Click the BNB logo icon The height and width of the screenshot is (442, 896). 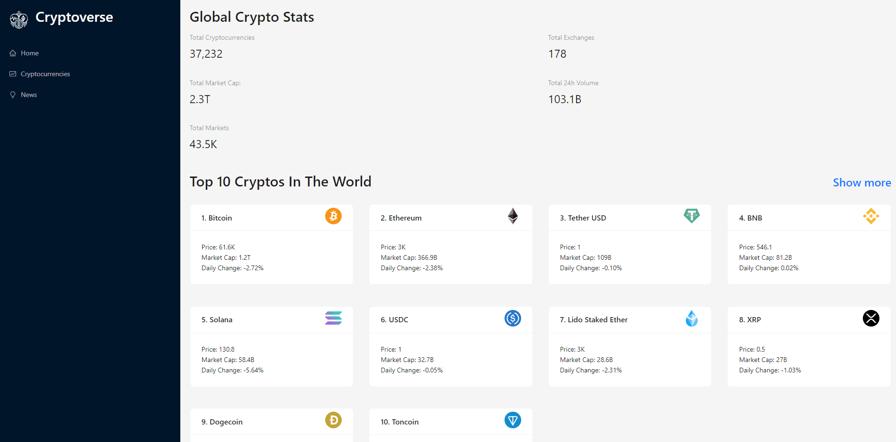(x=870, y=216)
